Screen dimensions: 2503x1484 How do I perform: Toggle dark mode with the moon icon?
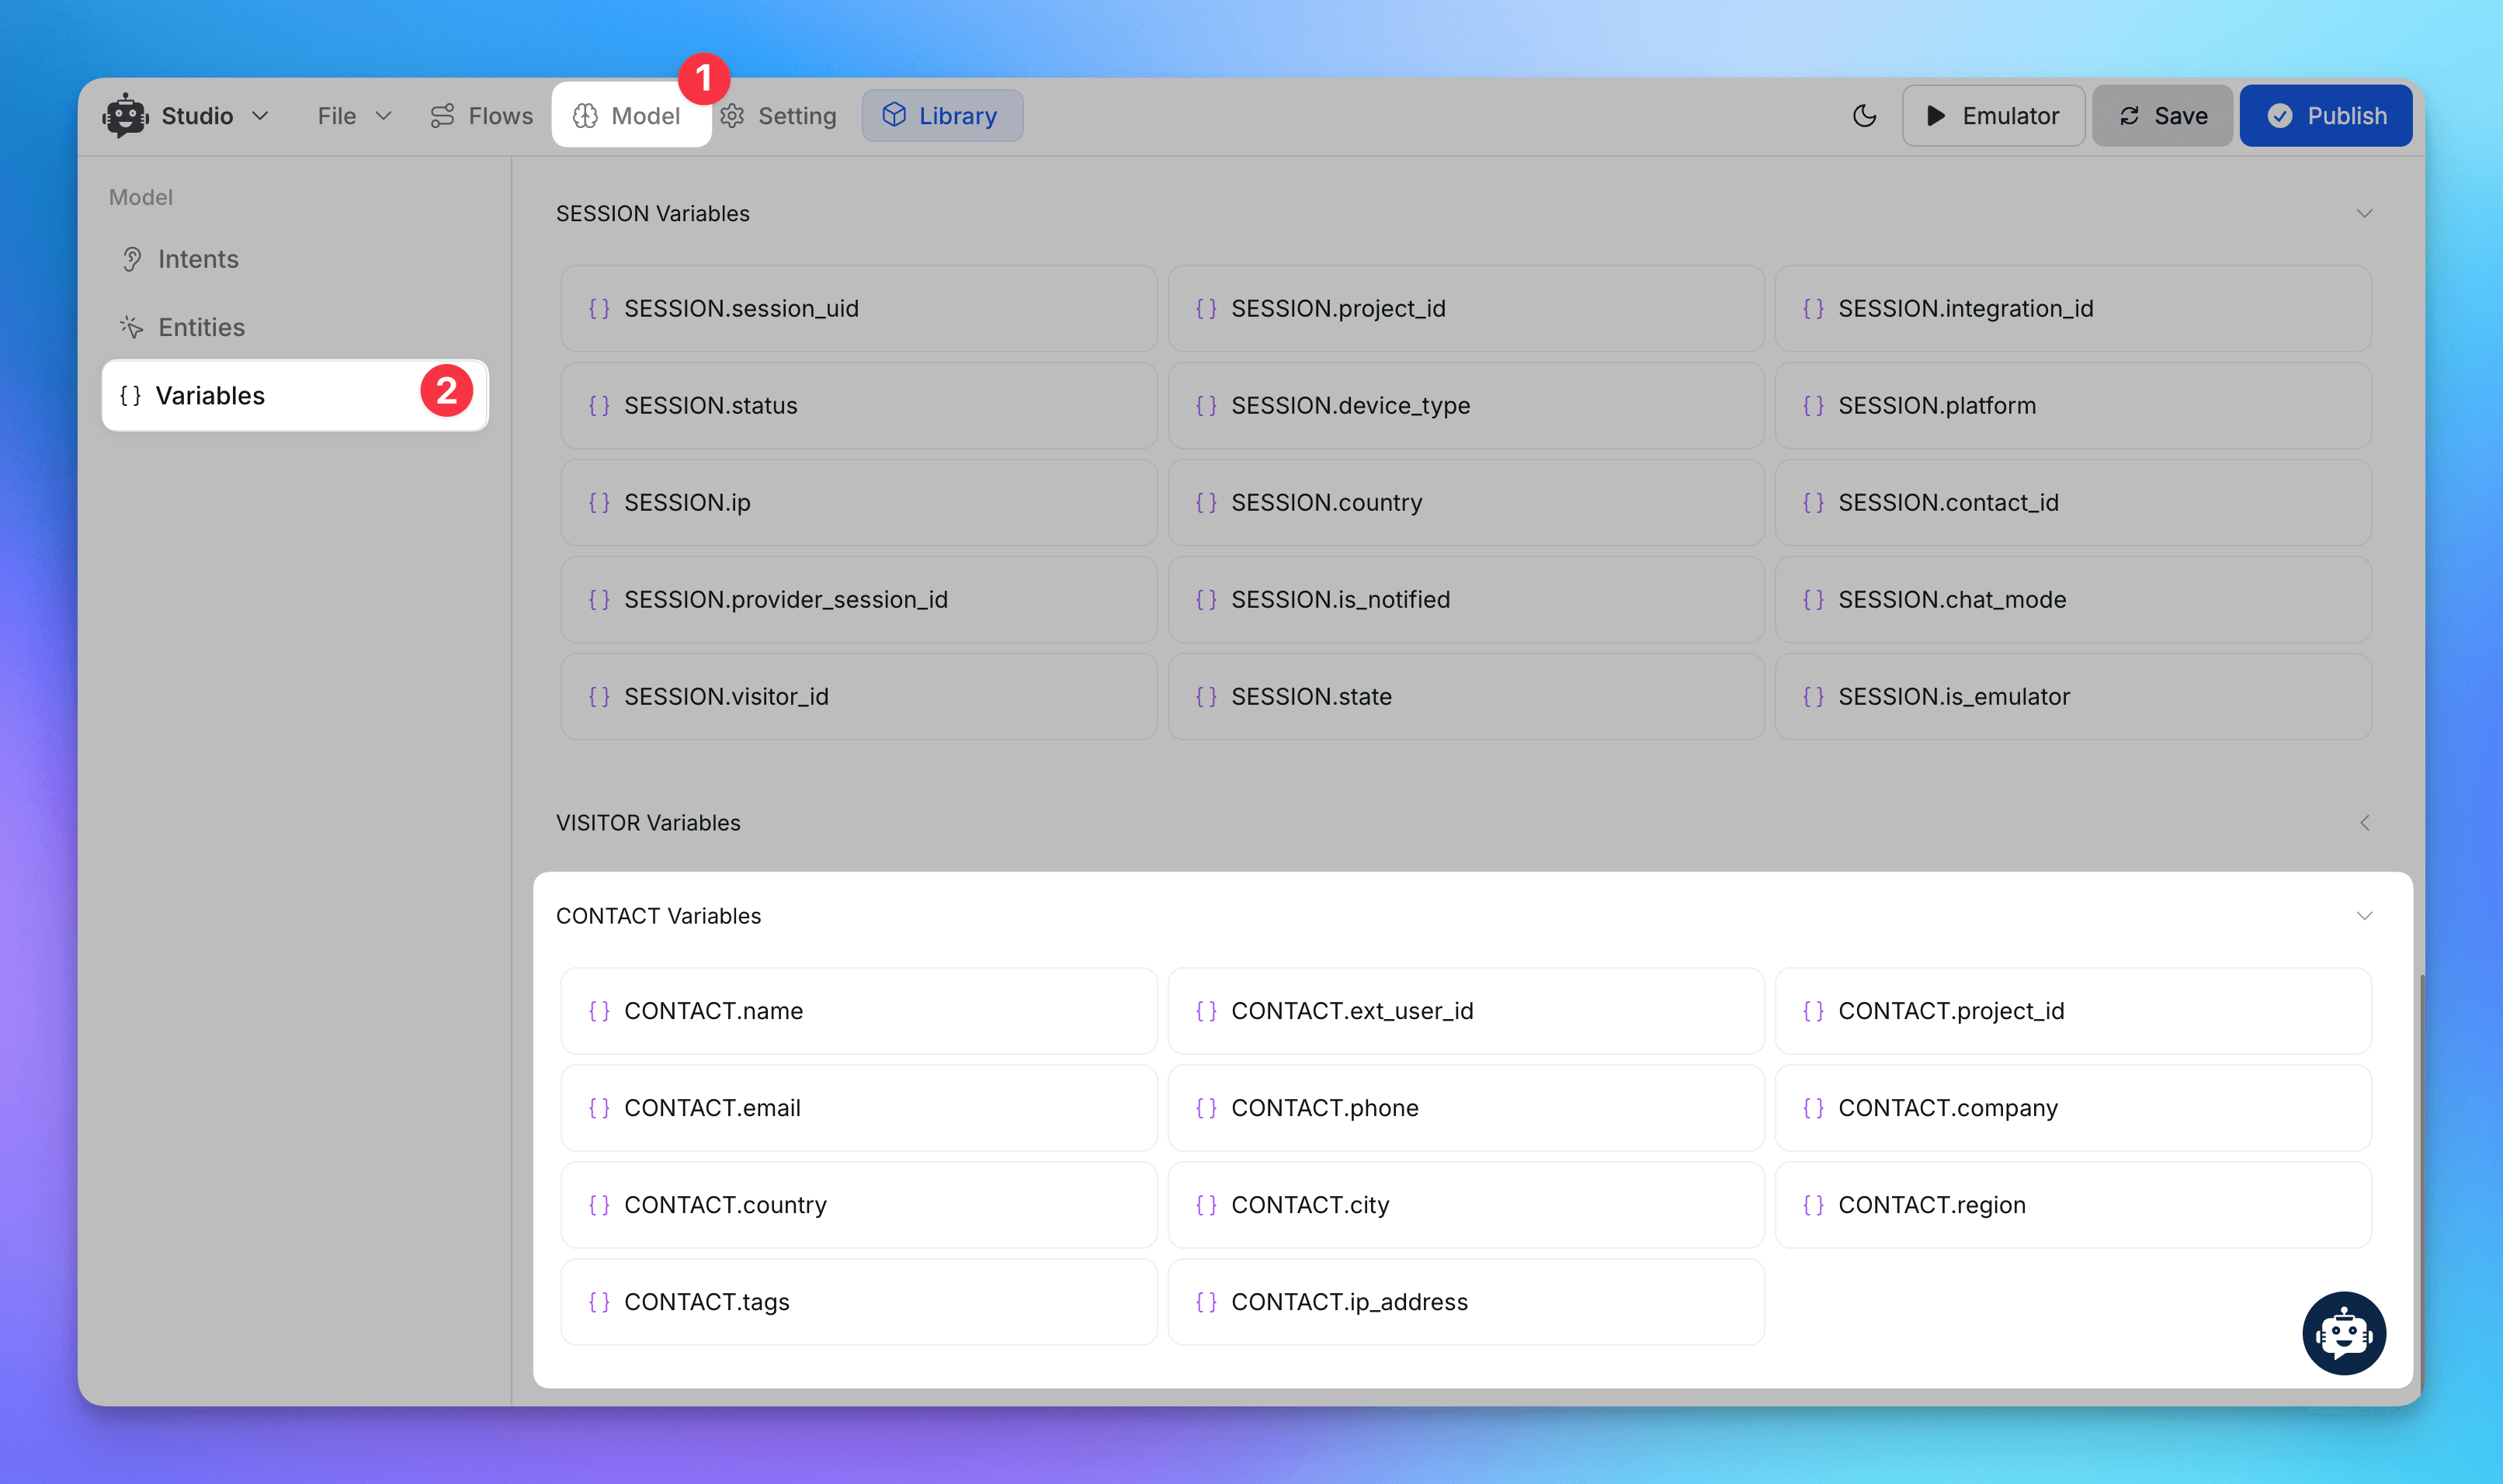[1864, 116]
